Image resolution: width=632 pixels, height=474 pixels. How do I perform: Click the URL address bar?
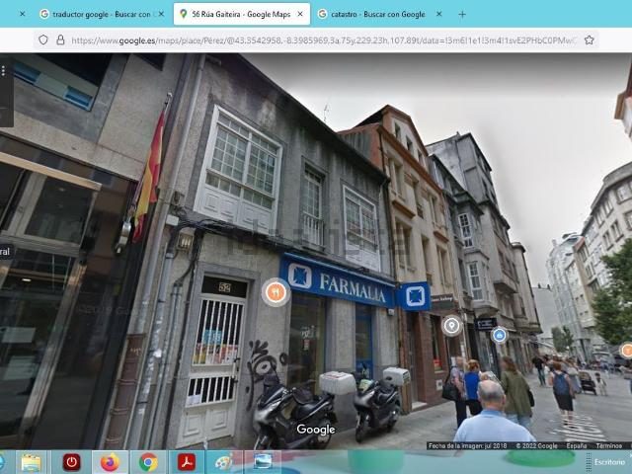coord(316,40)
